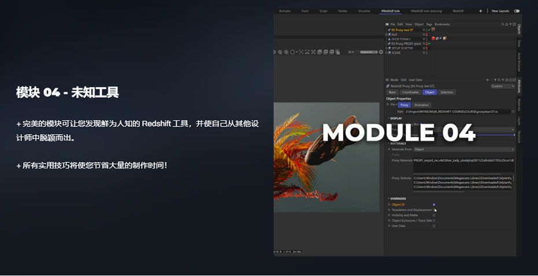Image resolution: width=538 pixels, height=276 pixels.
Task: Open the Script layout tab
Action: [x=323, y=11]
